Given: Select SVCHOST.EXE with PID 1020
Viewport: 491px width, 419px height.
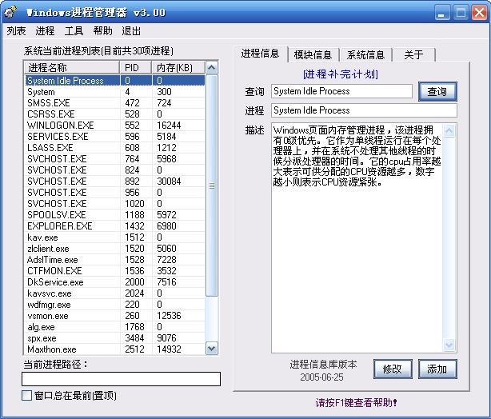Looking at the screenshot, I should pyautogui.click(x=115, y=204).
